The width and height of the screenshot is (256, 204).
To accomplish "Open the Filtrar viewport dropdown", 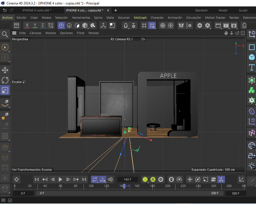I will pos(80,33).
